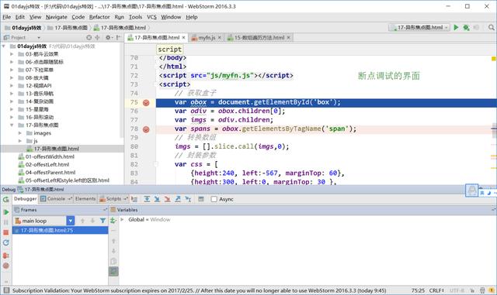Viewport: 497px width, 295px height.
Task: Open 01-offestWidth.html in project tree
Action: [x=50, y=156]
